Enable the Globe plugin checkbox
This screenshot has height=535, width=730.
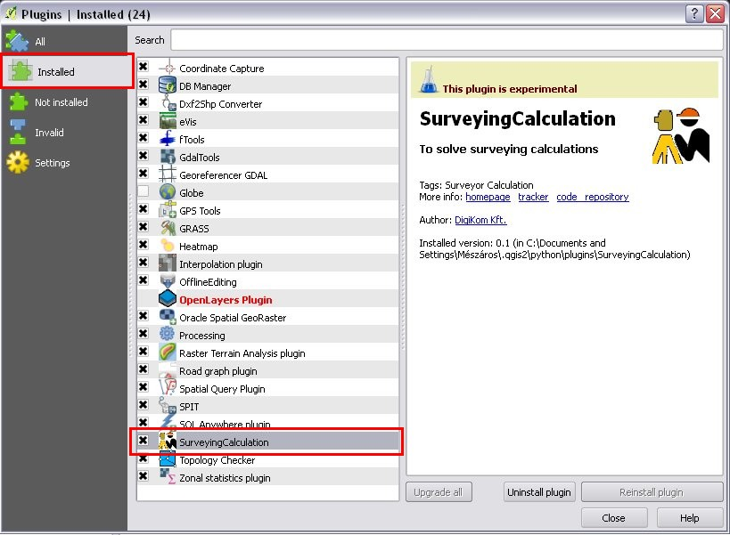pyautogui.click(x=143, y=192)
